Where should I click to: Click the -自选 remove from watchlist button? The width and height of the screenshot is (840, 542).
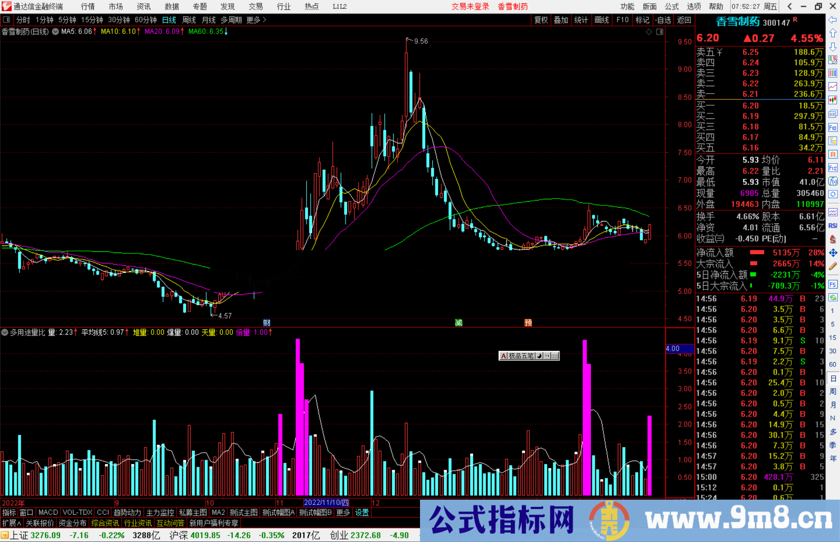663,20
